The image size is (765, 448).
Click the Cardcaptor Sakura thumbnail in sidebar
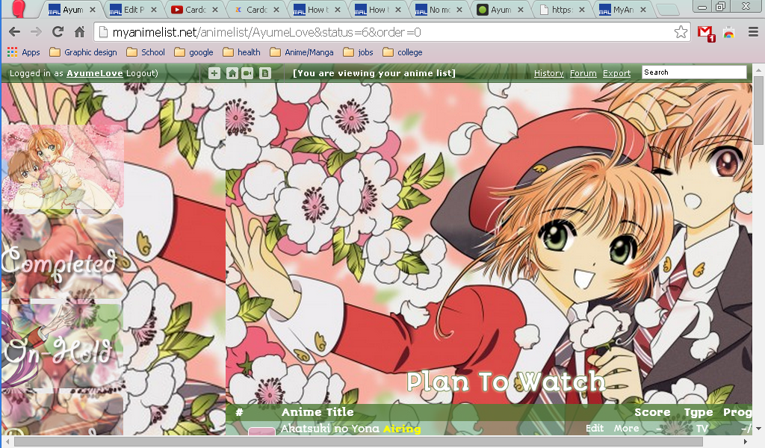pos(63,167)
